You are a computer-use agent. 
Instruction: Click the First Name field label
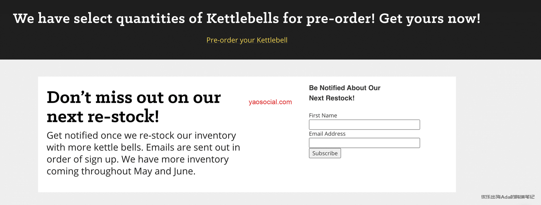(323, 115)
